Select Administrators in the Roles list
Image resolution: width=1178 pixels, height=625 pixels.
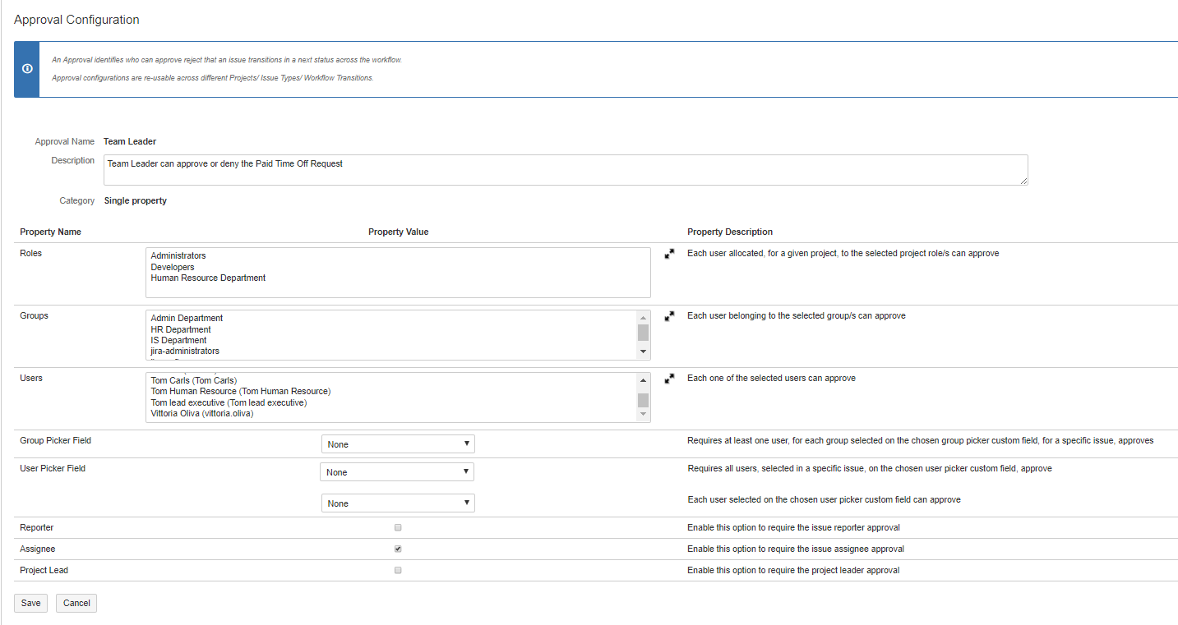[178, 256]
